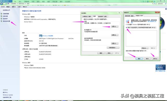The image size is (167, 101).
Task: Expand the address bar history dropdown arrow
Action: [x=153, y=4]
